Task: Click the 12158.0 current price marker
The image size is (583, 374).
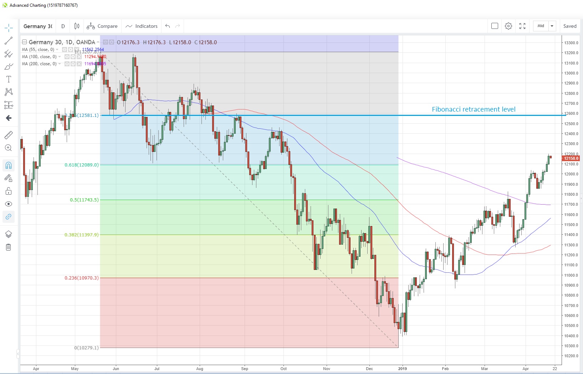Action: click(571, 158)
